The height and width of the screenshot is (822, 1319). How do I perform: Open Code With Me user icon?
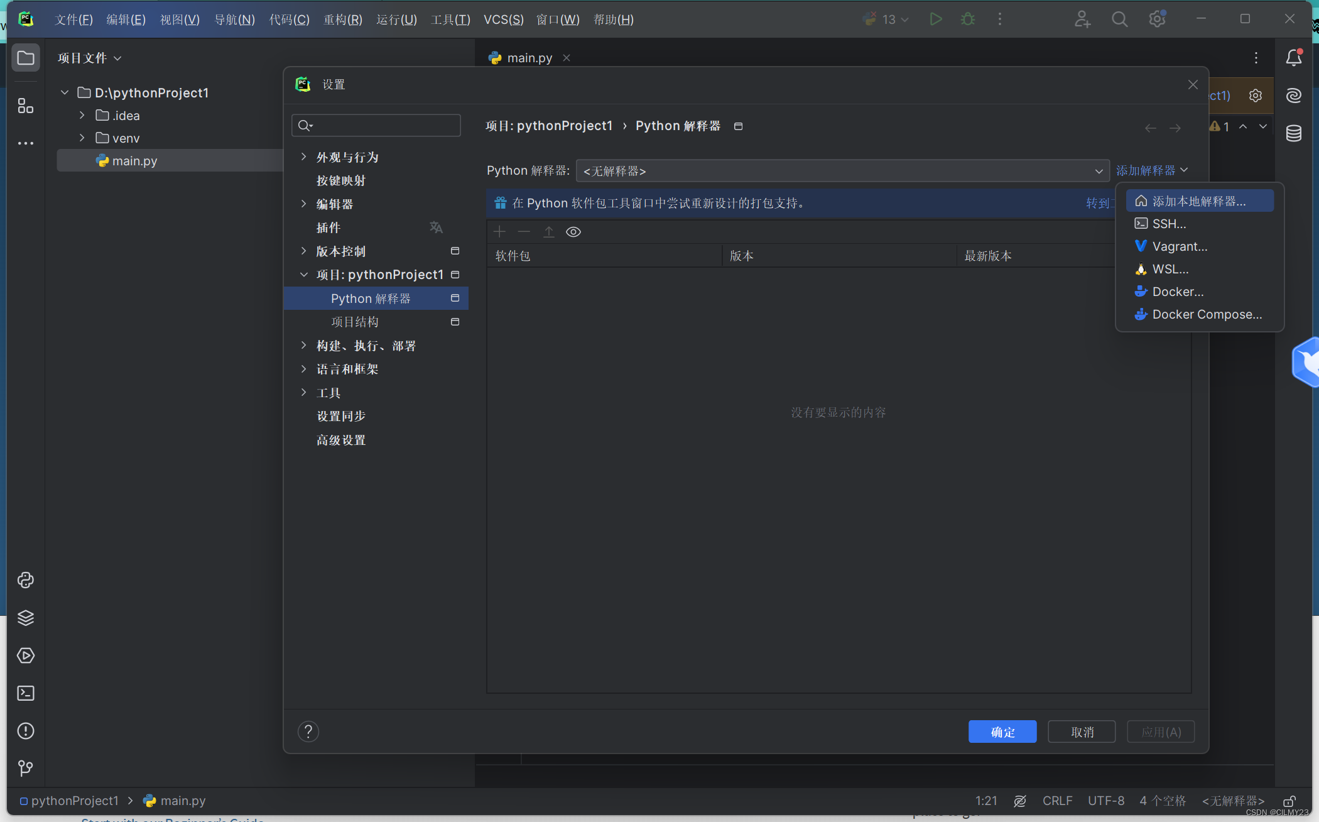(x=1082, y=19)
